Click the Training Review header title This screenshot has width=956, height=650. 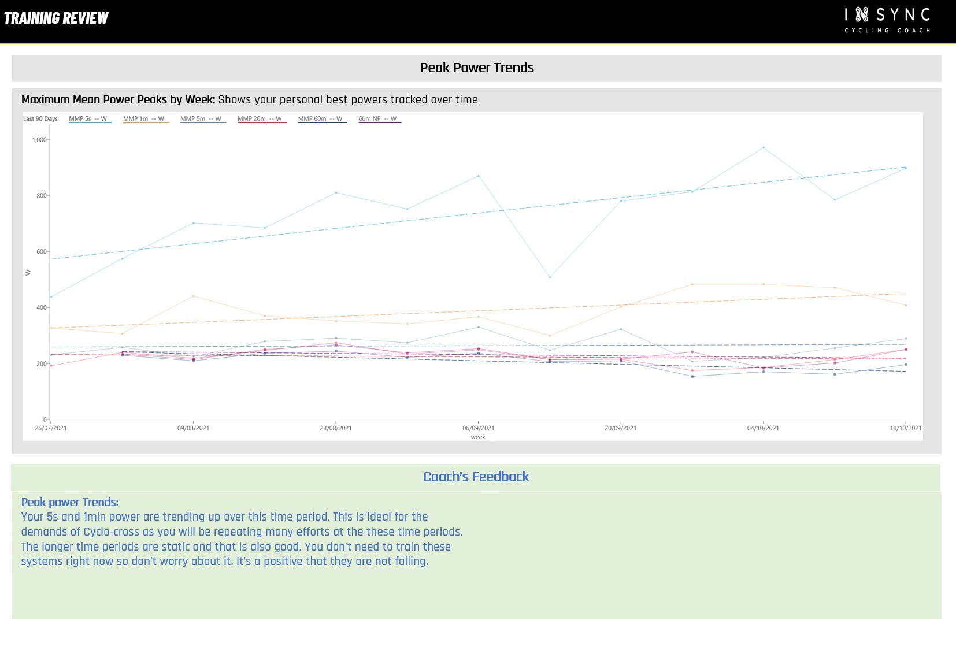tap(56, 18)
